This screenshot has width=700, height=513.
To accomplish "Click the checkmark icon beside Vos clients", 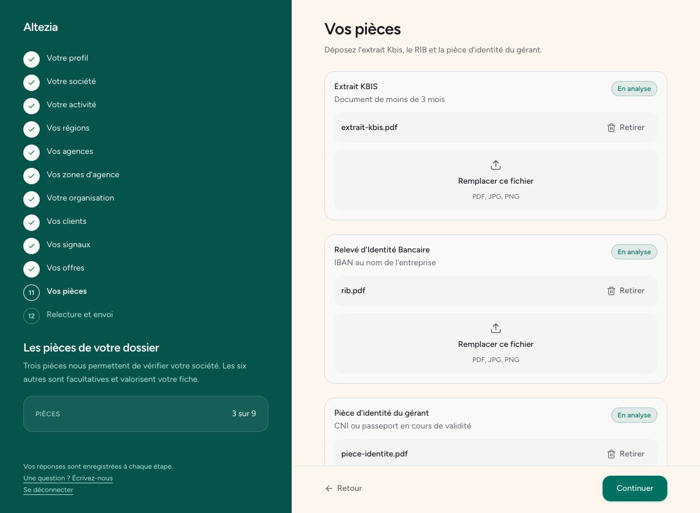I will tap(32, 223).
